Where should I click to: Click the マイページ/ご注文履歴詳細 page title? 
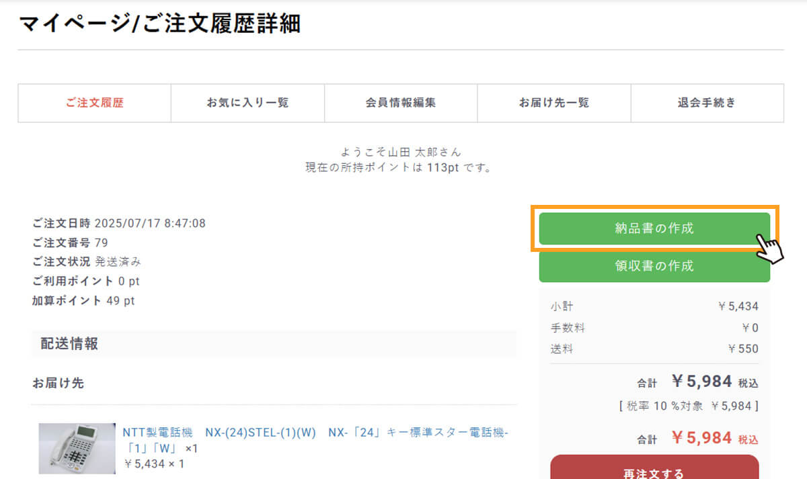(159, 24)
